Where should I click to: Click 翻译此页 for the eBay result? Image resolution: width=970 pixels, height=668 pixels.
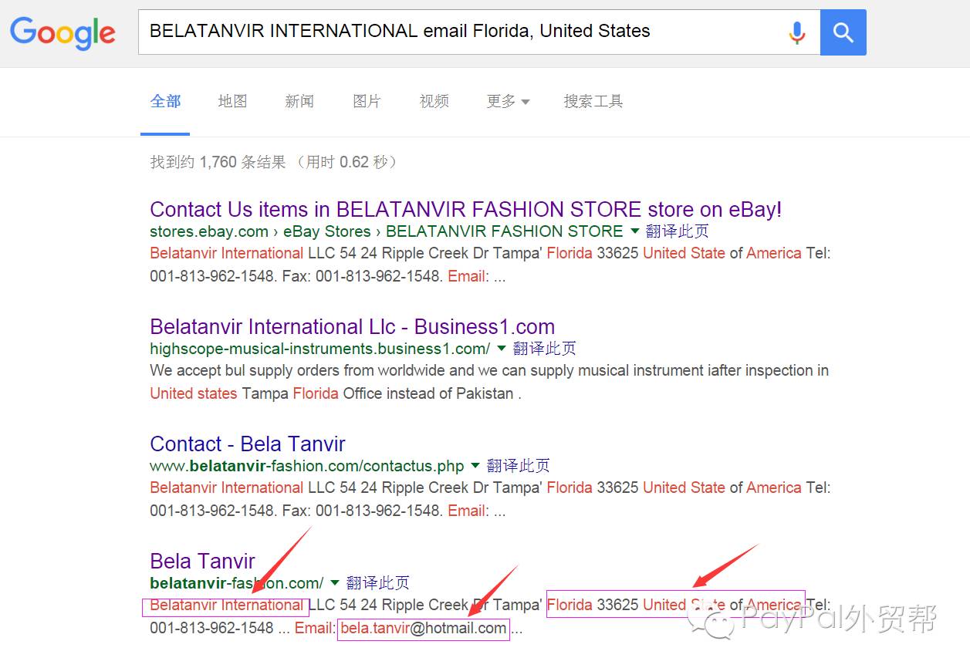click(678, 231)
